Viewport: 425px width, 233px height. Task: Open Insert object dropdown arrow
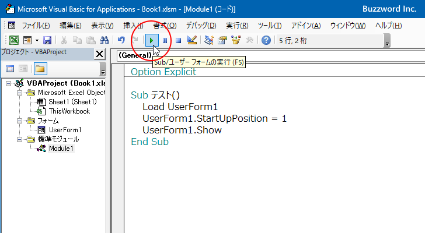tap(37, 41)
